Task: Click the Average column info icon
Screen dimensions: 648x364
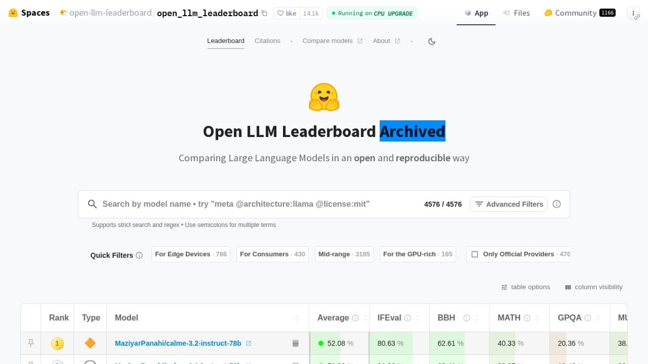Action: tap(355, 318)
